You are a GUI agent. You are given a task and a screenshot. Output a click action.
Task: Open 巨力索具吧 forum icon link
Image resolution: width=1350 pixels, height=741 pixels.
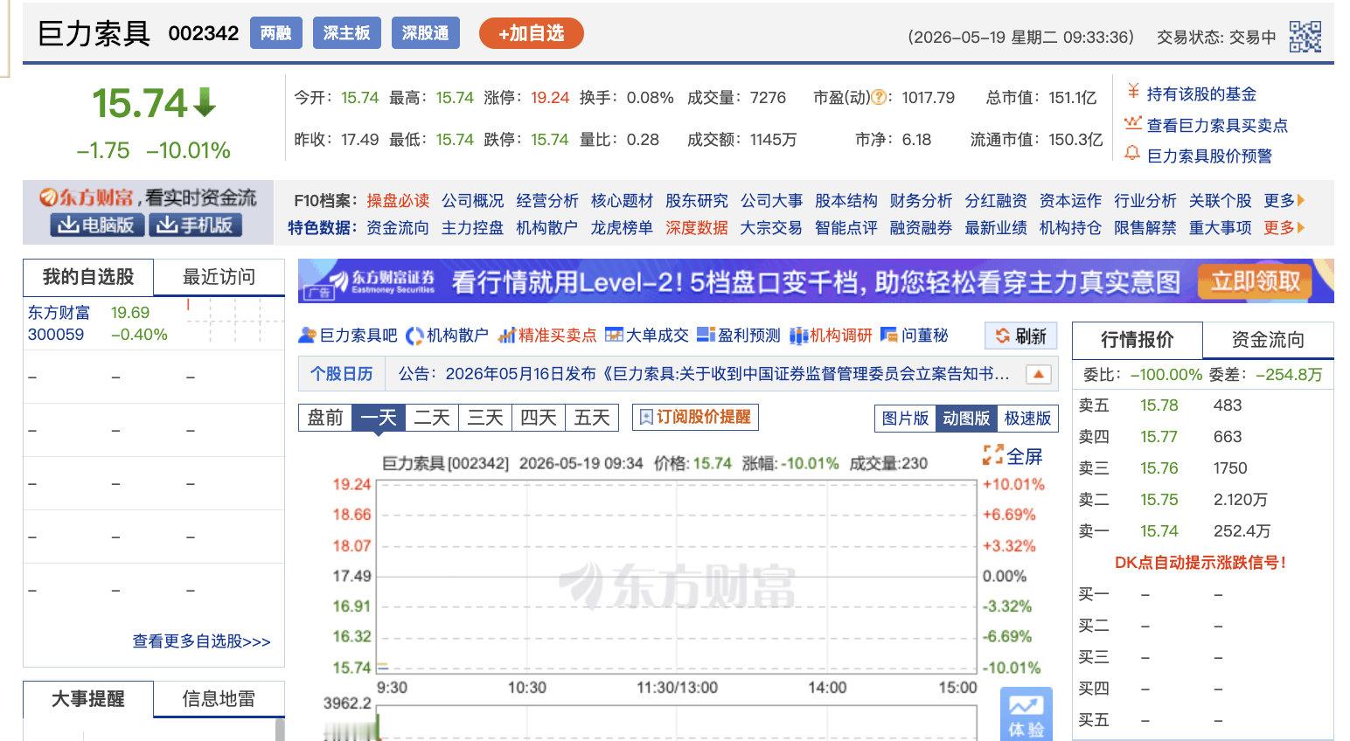point(348,336)
